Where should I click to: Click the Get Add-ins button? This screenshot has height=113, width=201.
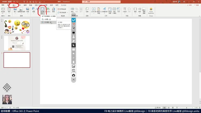coord(62,9)
